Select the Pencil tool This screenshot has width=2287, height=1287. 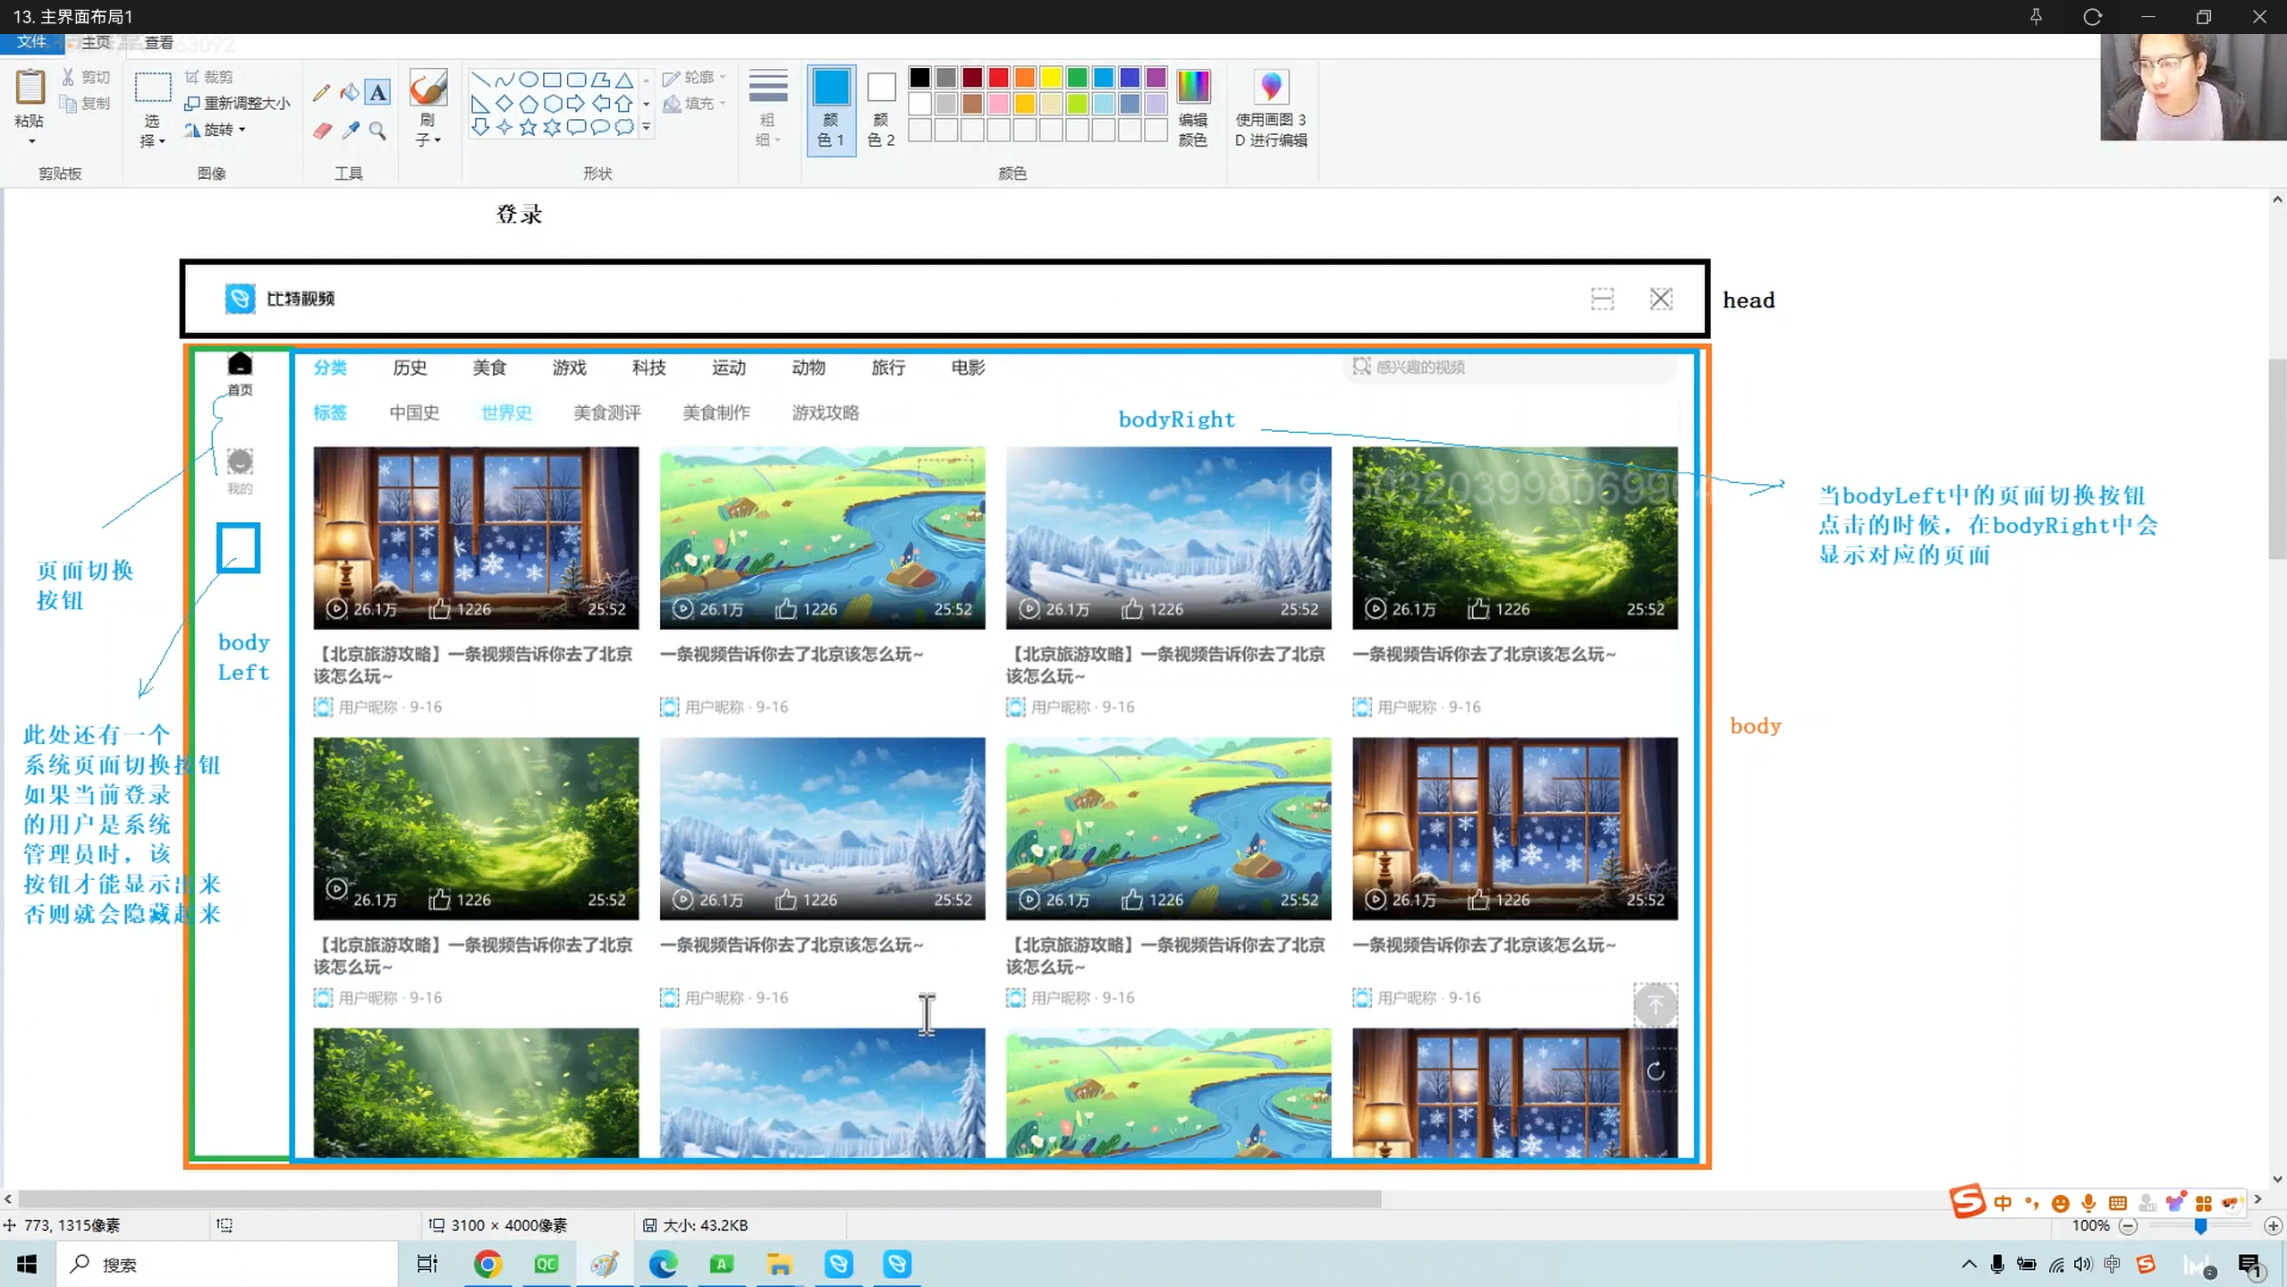[322, 92]
